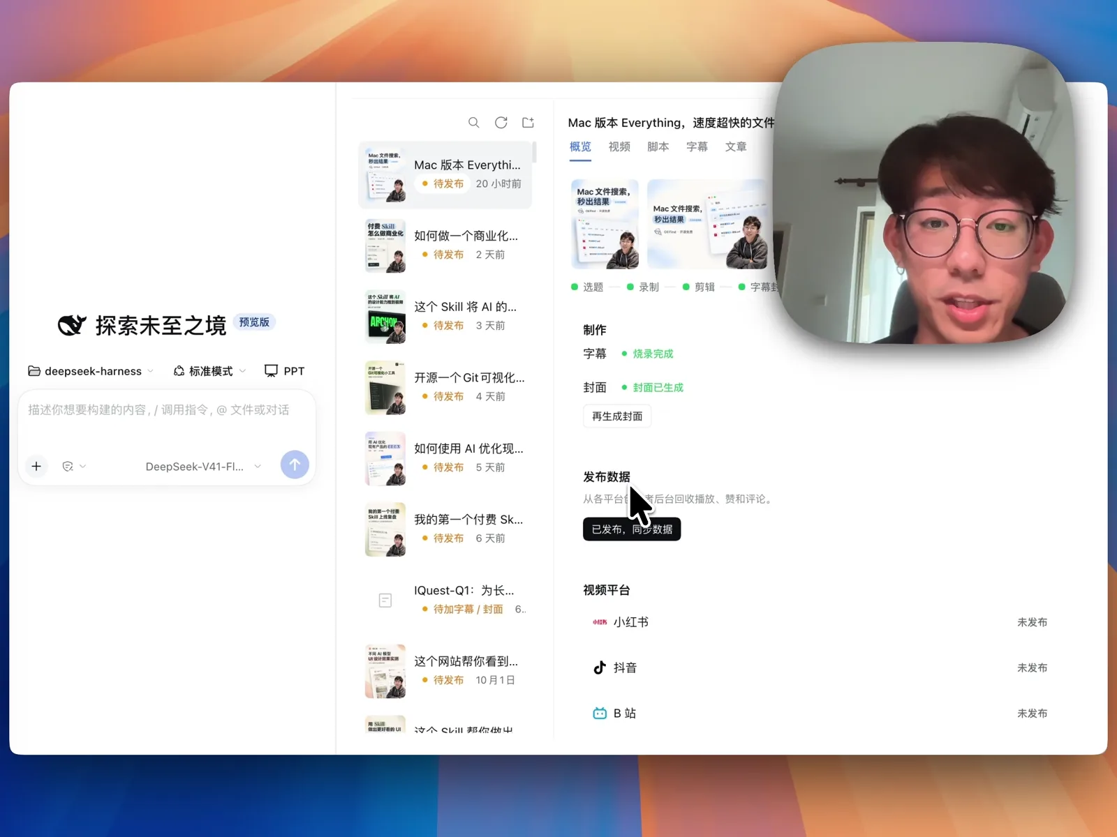Select the 我的第一个付费 Sk... entry
1117x837 pixels.
(x=445, y=529)
